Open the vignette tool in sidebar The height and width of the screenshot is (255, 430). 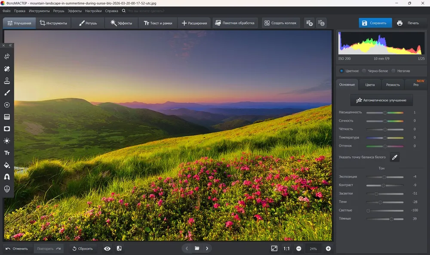[7, 129]
